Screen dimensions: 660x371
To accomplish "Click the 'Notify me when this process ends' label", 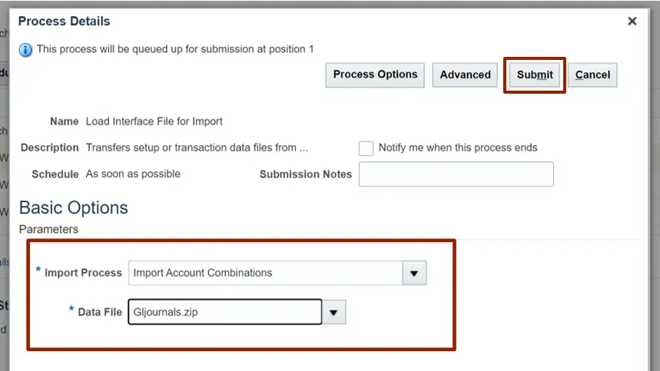I will (458, 147).
